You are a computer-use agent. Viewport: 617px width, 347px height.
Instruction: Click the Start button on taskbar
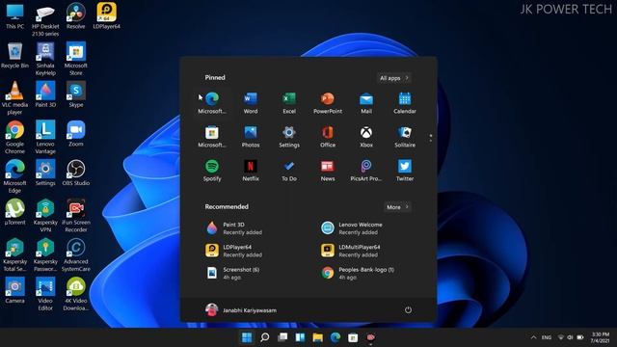[247, 337]
